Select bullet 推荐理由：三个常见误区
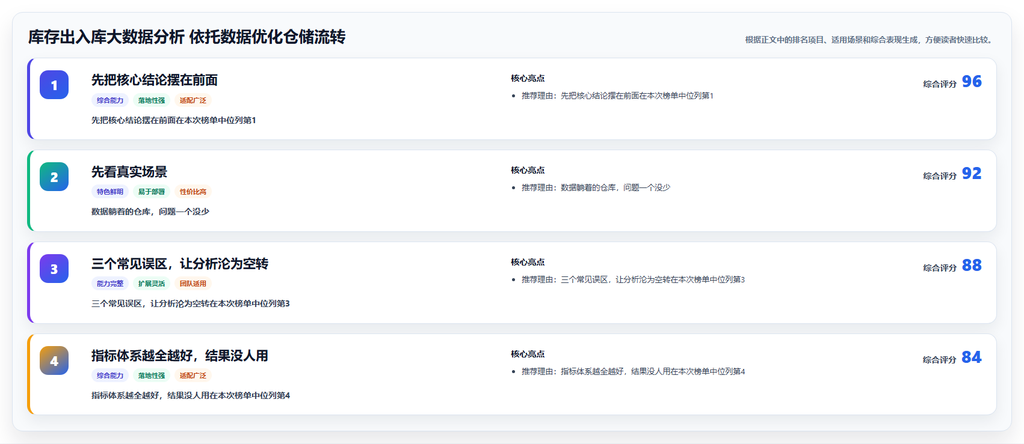1024x444 pixels. tap(633, 279)
